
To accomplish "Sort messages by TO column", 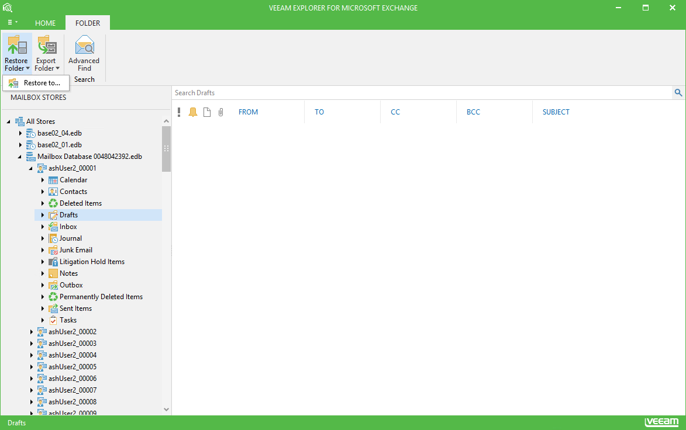I will 319,112.
